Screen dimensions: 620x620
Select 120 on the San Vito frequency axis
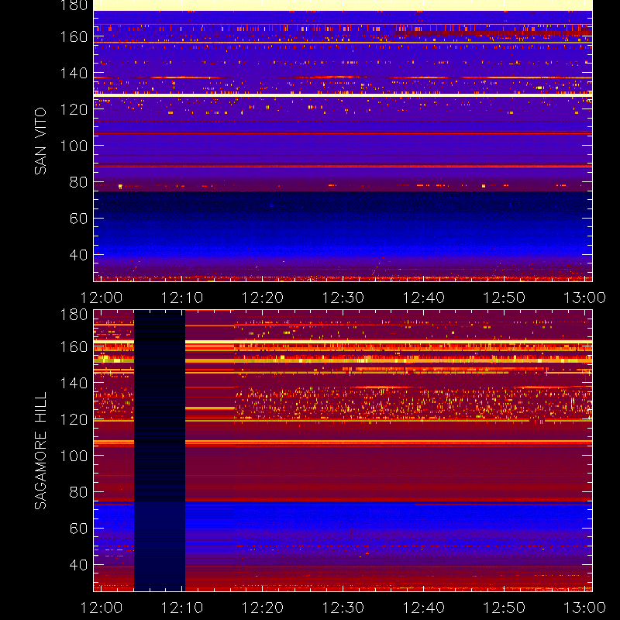[x=74, y=109]
